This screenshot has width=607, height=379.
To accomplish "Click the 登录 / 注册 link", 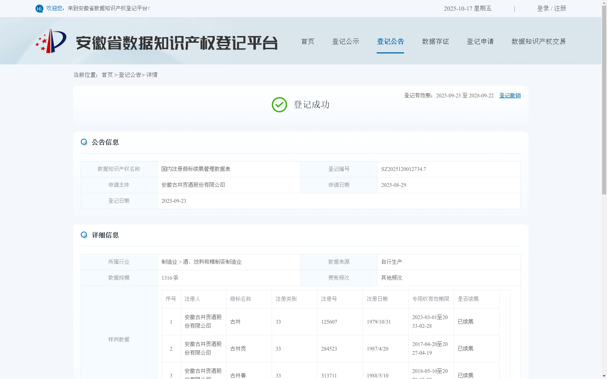I will point(552,8).
